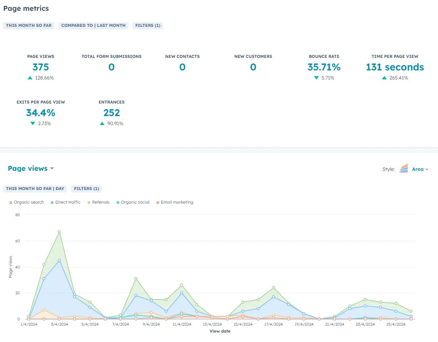The height and width of the screenshot is (342, 438).
Task: Click the Time Per Page View up arrow
Action: click(x=384, y=78)
